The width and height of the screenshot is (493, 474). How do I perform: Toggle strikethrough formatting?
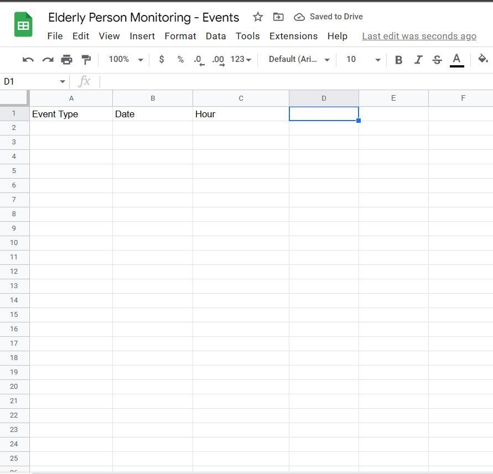(437, 60)
